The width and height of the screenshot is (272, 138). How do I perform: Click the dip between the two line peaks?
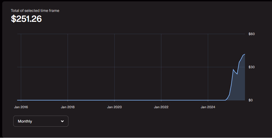click(x=237, y=74)
